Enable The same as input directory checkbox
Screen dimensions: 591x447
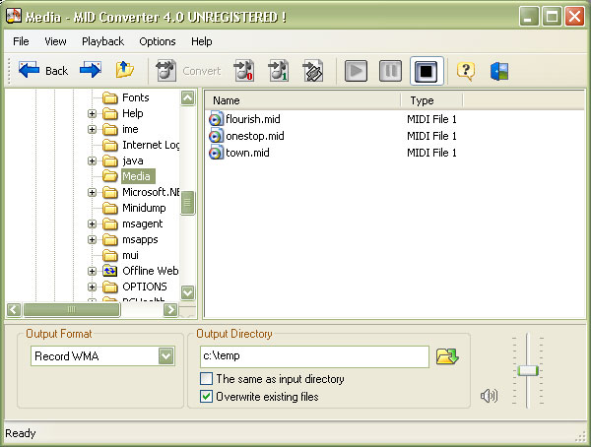[206, 378]
